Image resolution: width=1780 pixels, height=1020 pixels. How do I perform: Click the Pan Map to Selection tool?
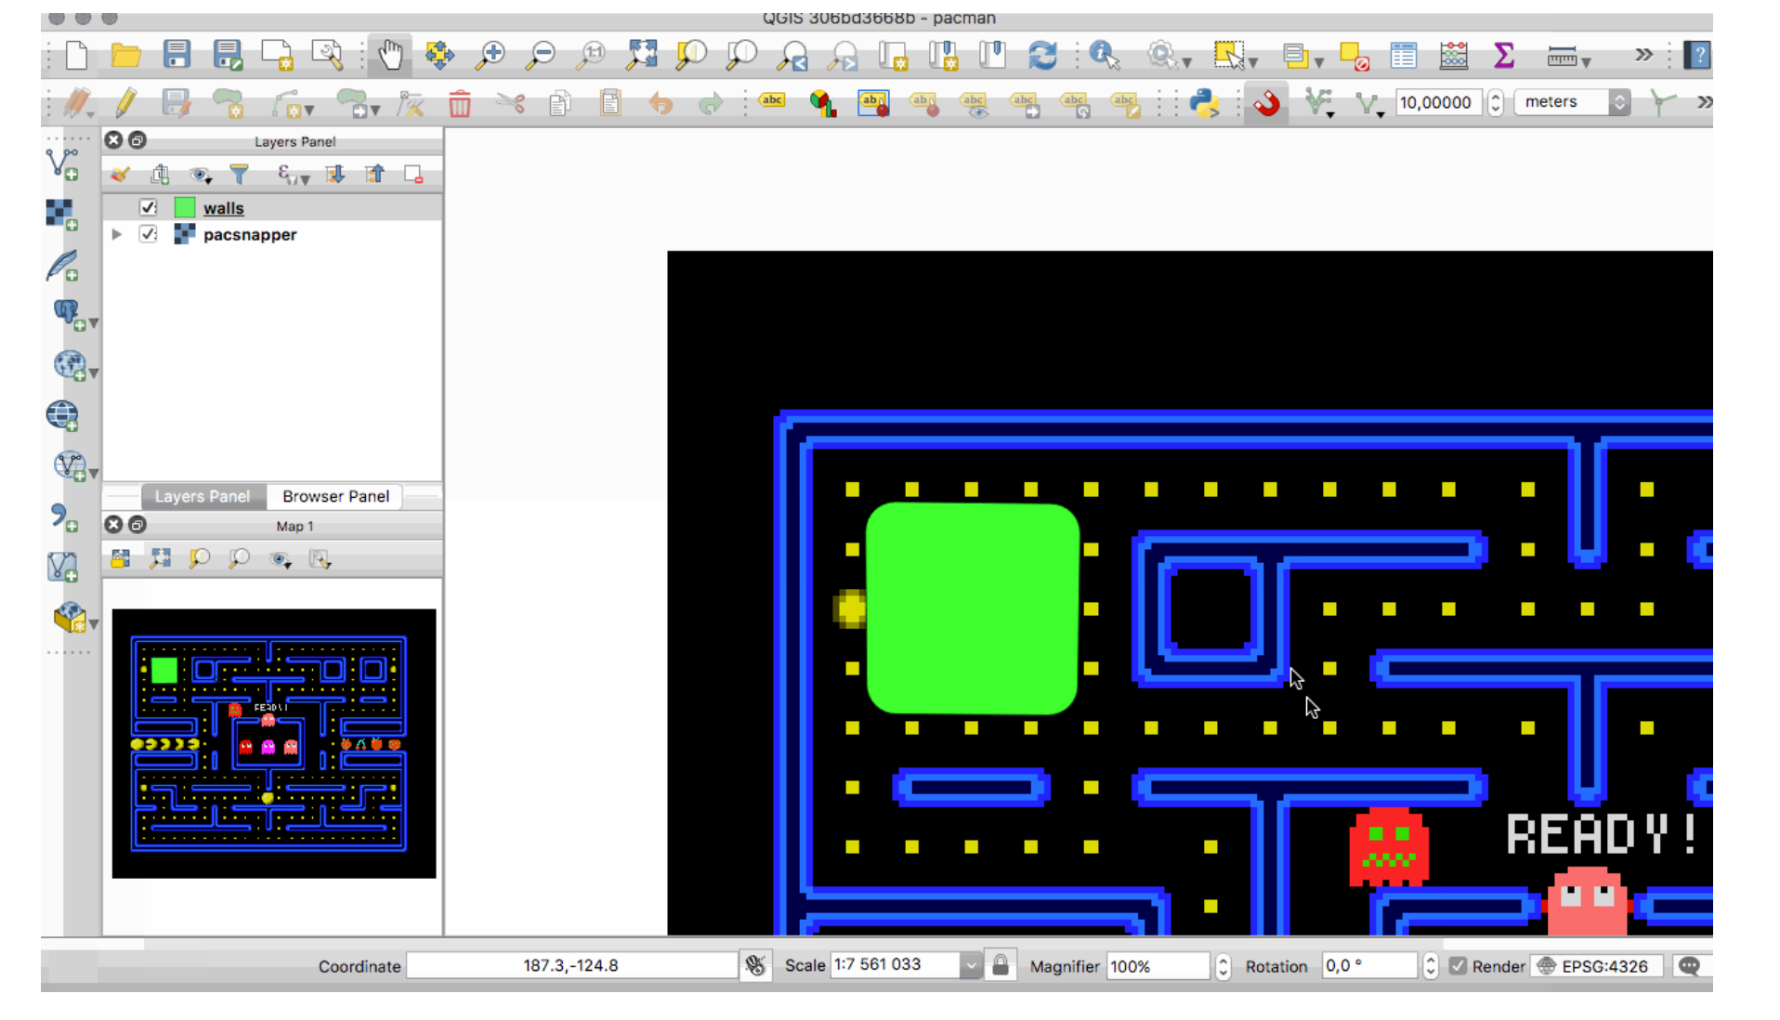click(439, 56)
